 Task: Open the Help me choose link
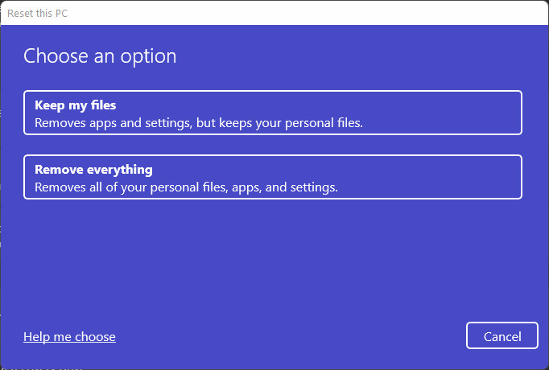(69, 337)
